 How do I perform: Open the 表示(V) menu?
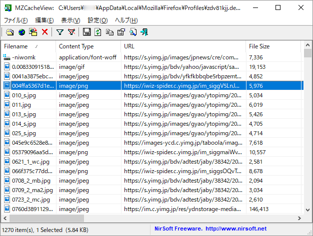(70, 20)
